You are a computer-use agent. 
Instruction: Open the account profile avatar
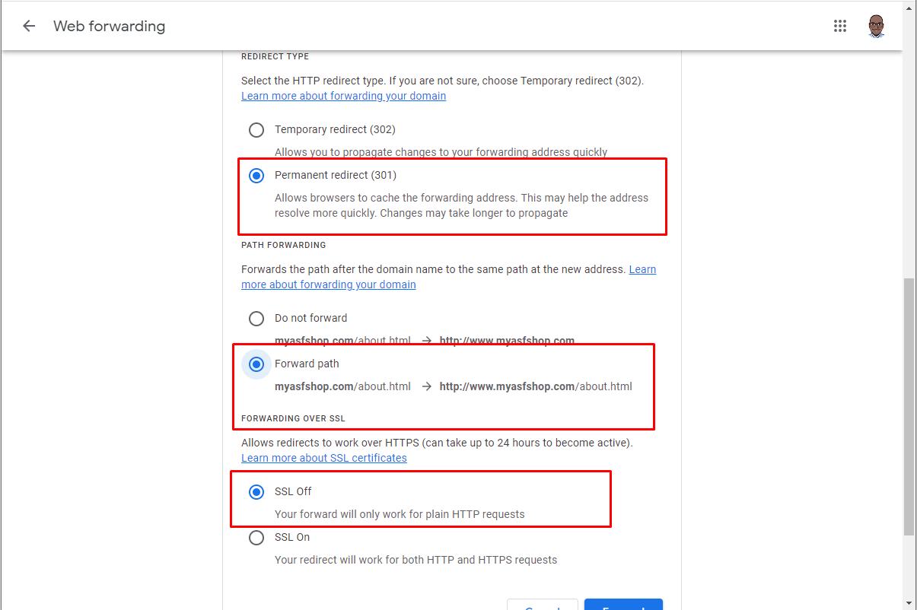tap(877, 26)
